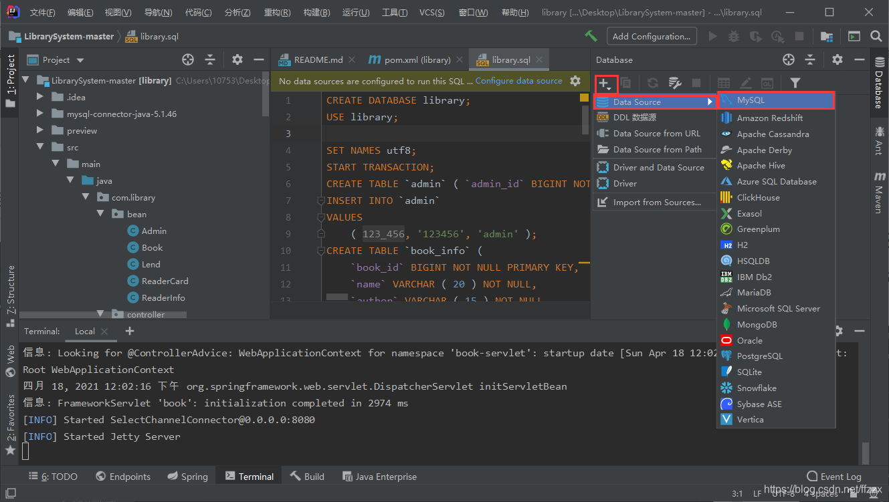Expand mysql-connector-java-5.1.46 folder
889x502 pixels.
41,114
